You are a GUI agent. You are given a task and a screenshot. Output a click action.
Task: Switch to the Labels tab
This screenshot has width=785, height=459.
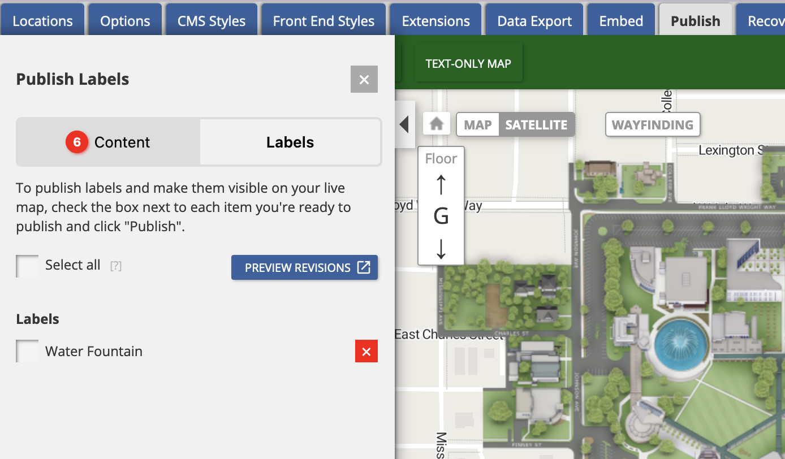(x=290, y=142)
